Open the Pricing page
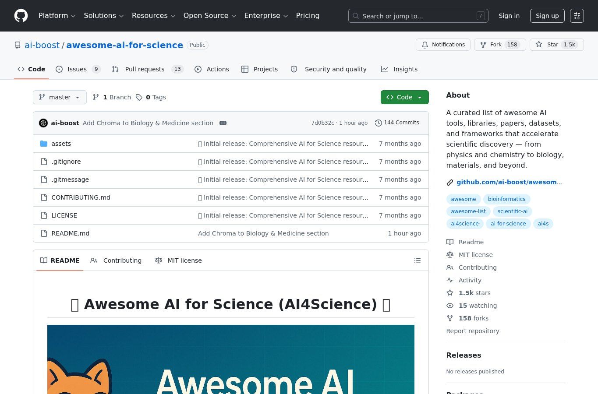Image resolution: width=598 pixels, height=394 pixels. point(308,16)
